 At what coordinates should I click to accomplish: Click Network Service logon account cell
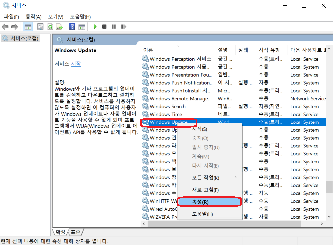coord(308,98)
